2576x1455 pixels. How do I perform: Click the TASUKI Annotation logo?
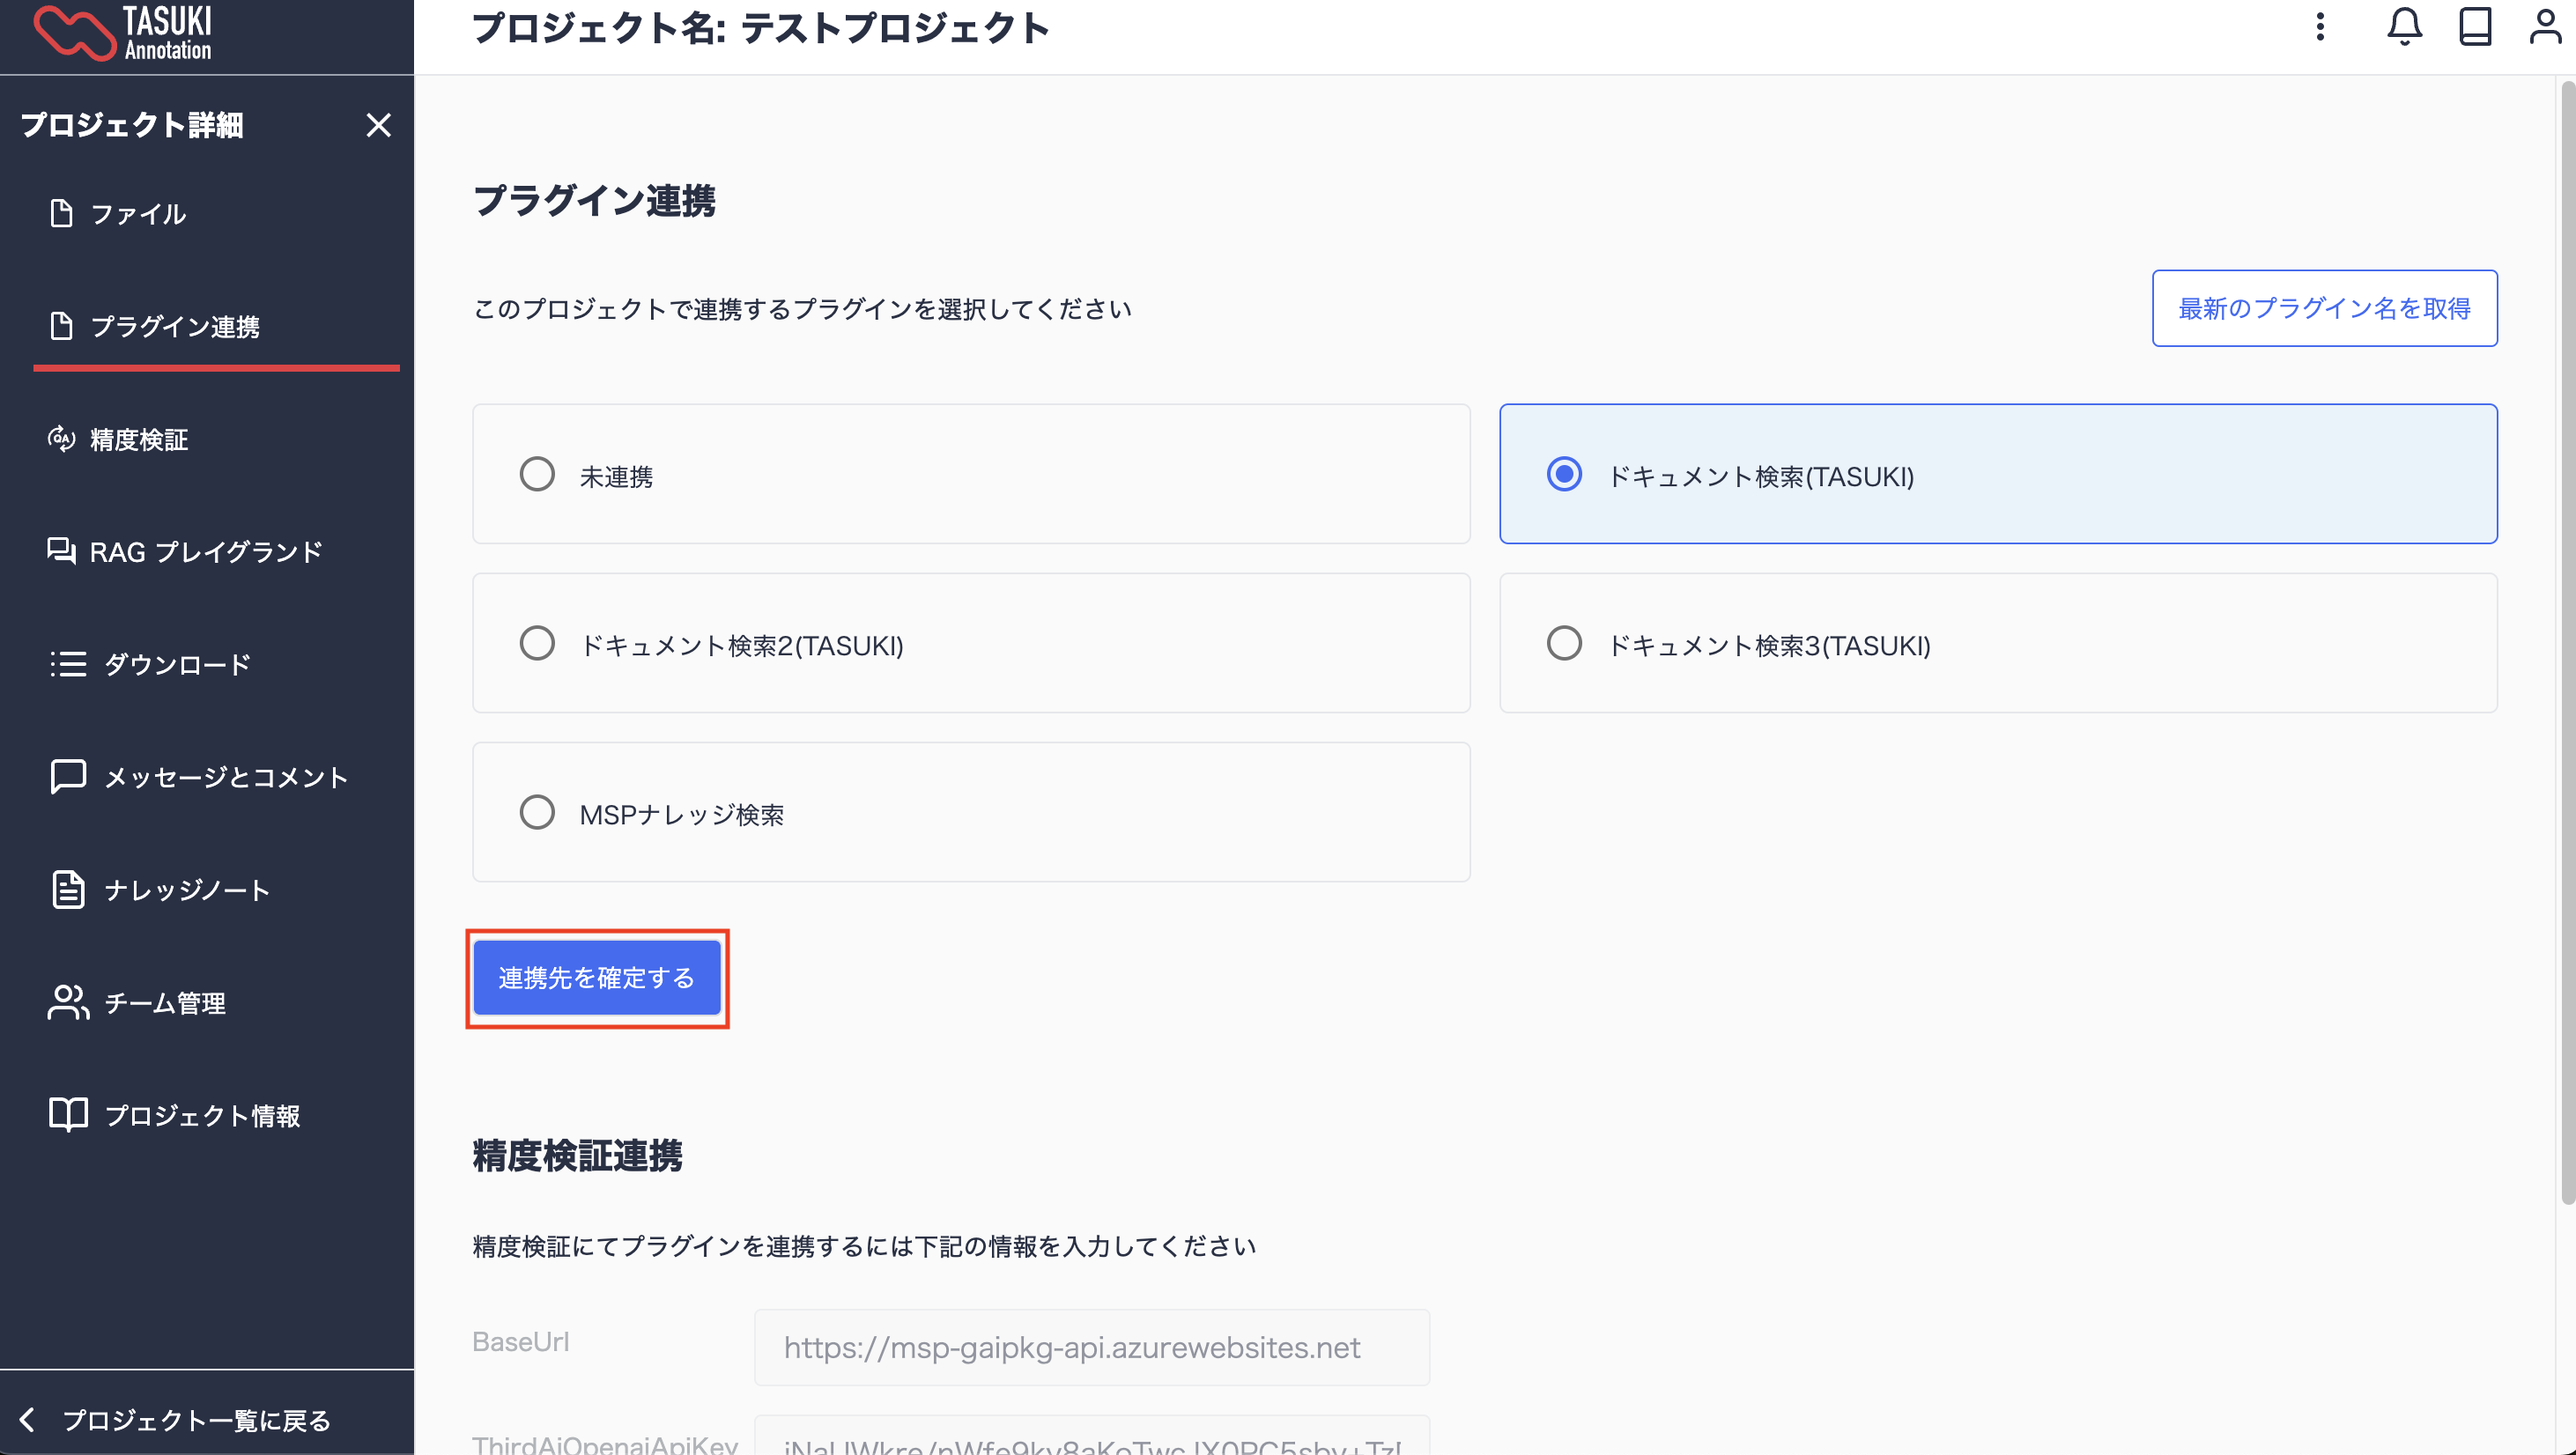(123, 33)
